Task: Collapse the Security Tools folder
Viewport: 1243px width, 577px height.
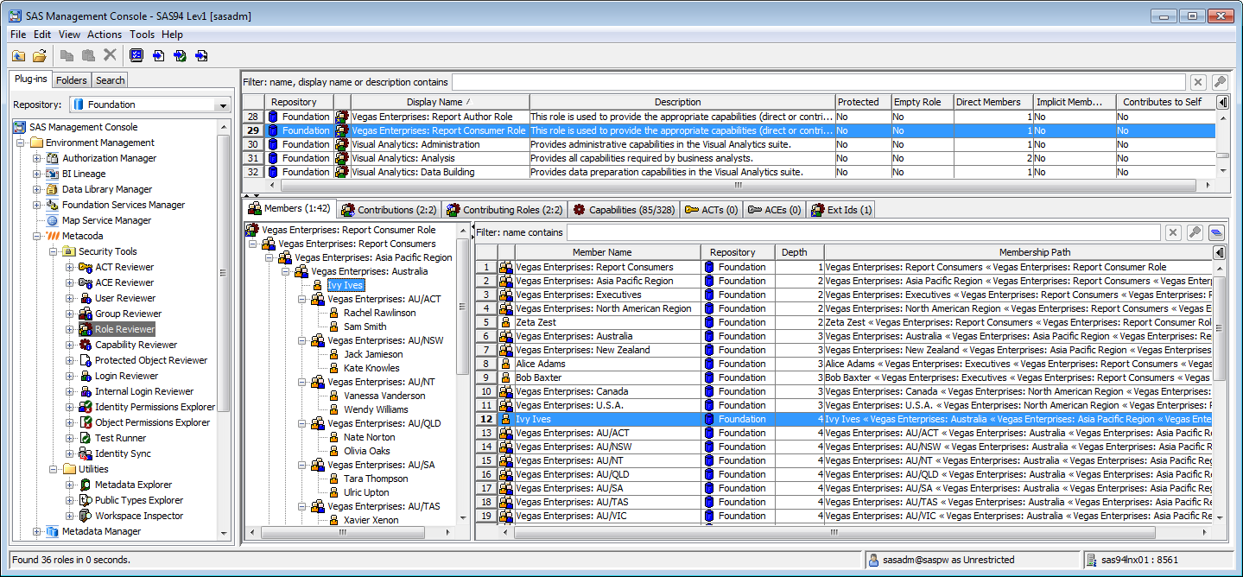Action: tap(53, 251)
